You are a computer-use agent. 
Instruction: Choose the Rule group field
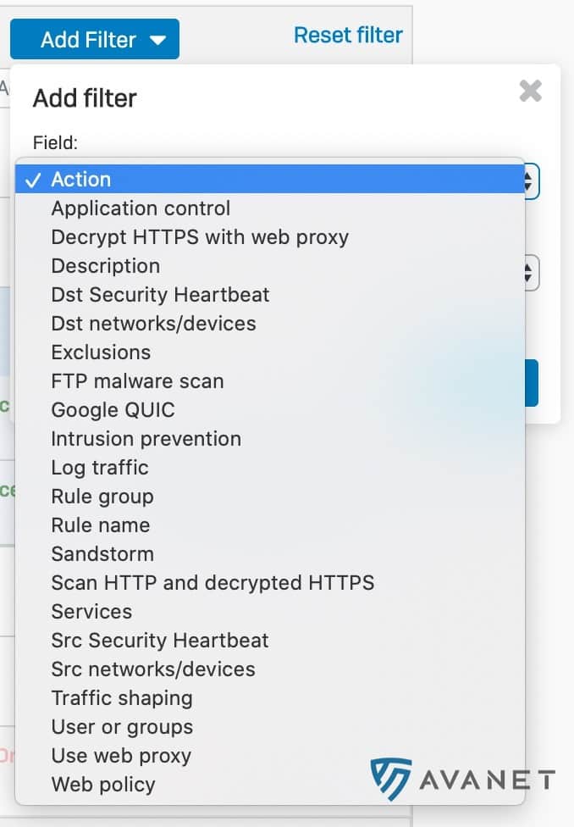(x=102, y=496)
